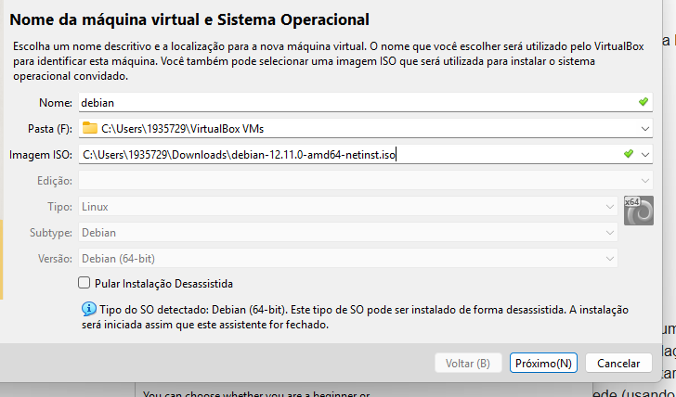The image size is (676, 397).
Task: Open the Pasta folder location dropdown
Action: 645,129
